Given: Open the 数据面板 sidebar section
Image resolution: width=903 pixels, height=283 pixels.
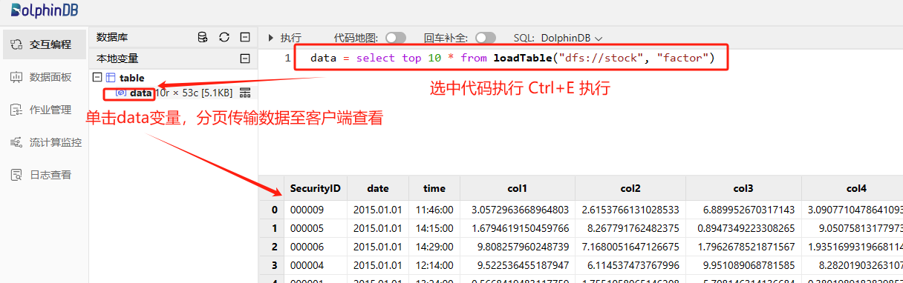Looking at the screenshot, I should click(x=44, y=77).
